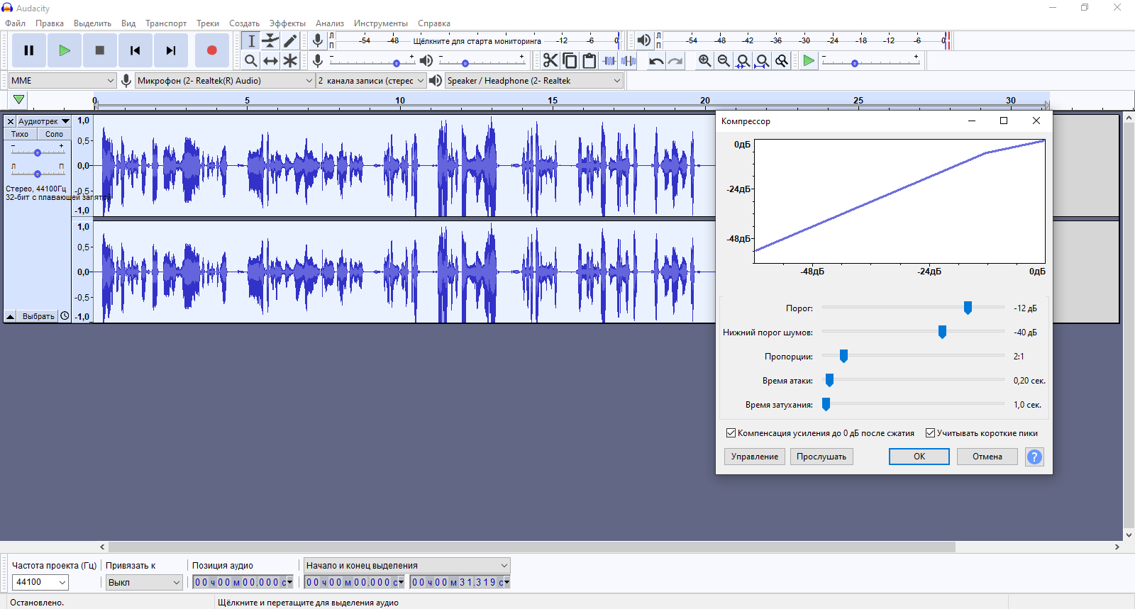Click the Cut scissors icon
Image resolution: width=1135 pixels, height=609 pixels.
pyautogui.click(x=550, y=61)
